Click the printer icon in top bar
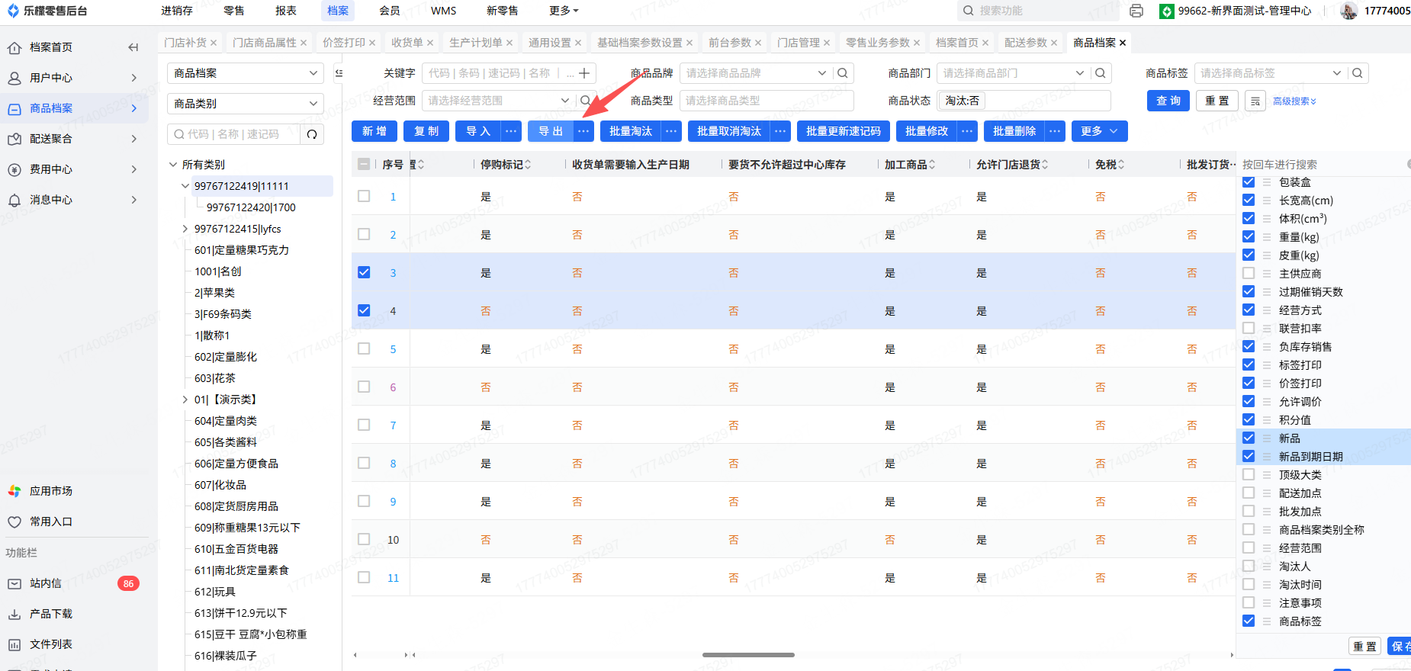Screen dimensions: 1411x671 click(x=1136, y=11)
